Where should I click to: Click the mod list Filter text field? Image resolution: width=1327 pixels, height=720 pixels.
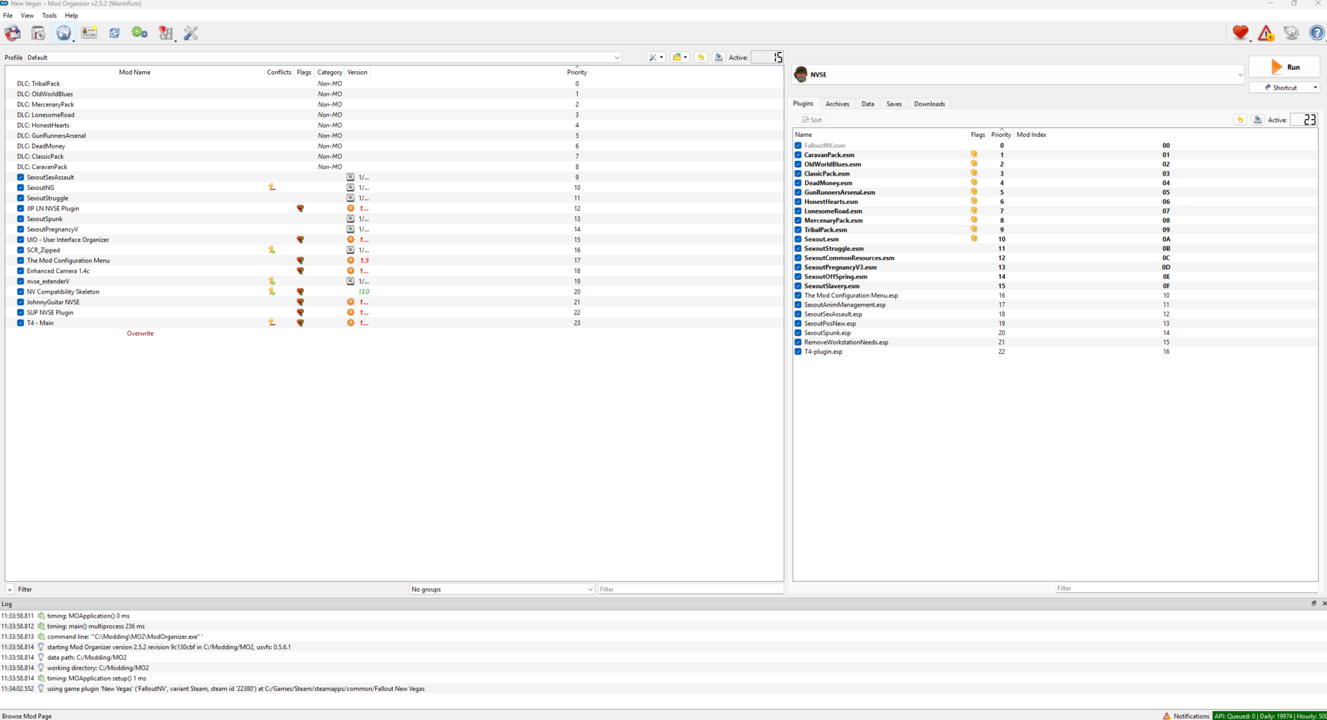coord(690,589)
